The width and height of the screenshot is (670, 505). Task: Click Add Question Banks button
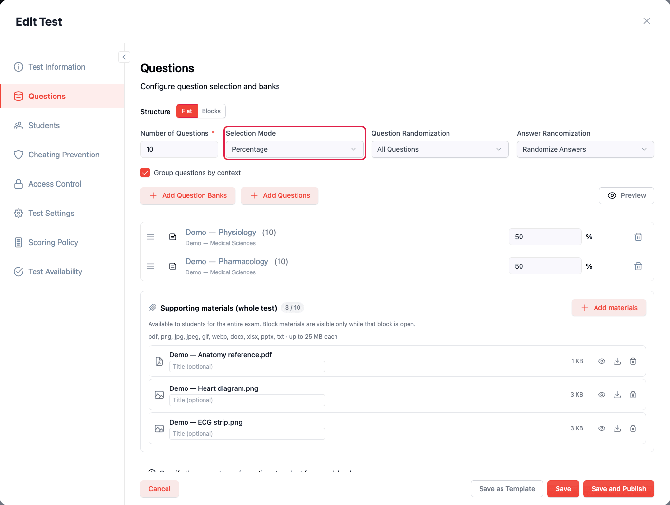pos(187,195)
